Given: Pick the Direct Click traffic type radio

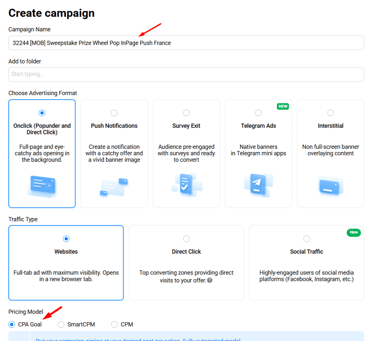Looking at the screenshot, I should tap(186, 239).
